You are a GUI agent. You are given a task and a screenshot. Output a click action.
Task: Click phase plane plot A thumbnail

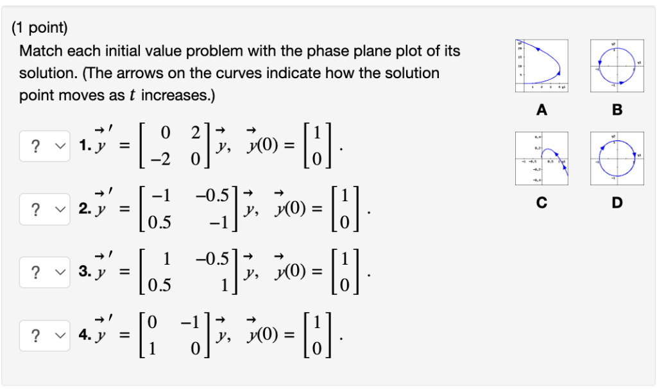(542, 66)
